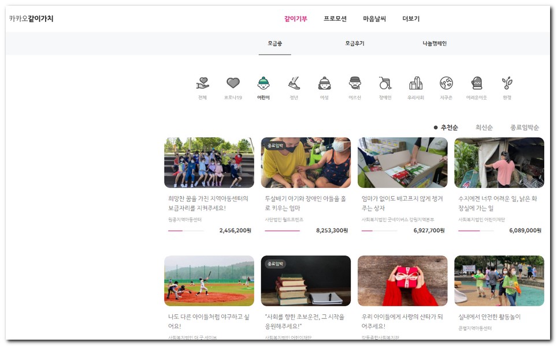Go to 카카오같이가치 home logo

31,18
